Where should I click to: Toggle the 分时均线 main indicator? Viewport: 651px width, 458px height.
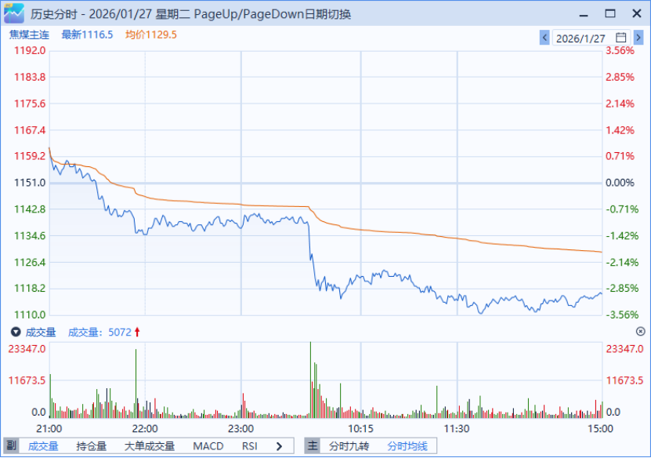407,446
